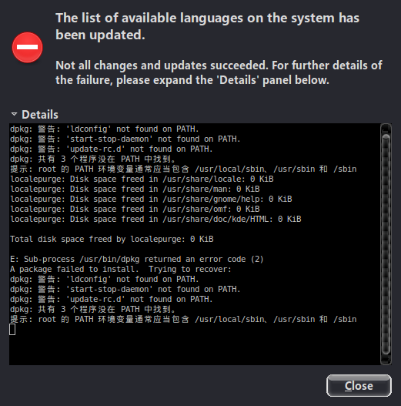Click the /usr/share/omf localepurge line
Viewport: 401px width, 406px height.
pos(135,209)
